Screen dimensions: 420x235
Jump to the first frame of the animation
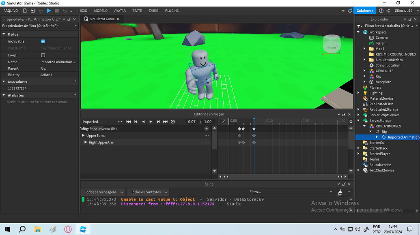pyautogui.click(x=129, y=121)
